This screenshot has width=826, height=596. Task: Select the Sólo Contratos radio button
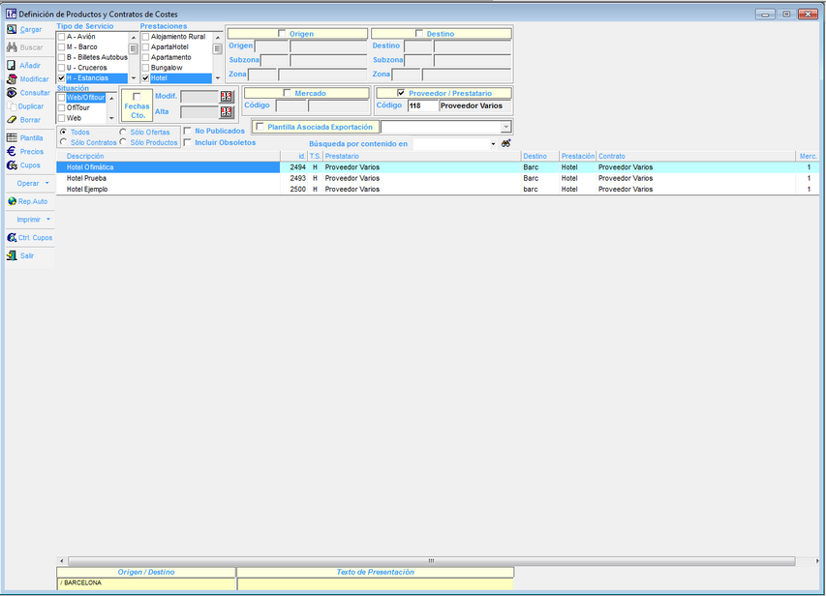click(63, 142)
